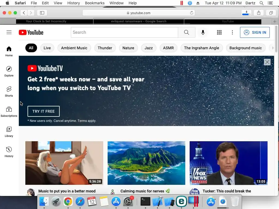Click the YouTube logo

click(x=31, y=32)
